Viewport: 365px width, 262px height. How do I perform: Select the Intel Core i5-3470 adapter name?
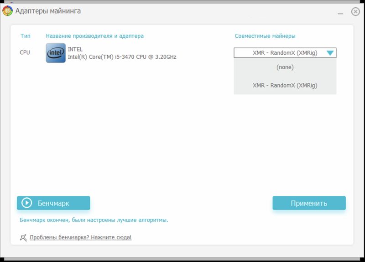pos(122,57)
